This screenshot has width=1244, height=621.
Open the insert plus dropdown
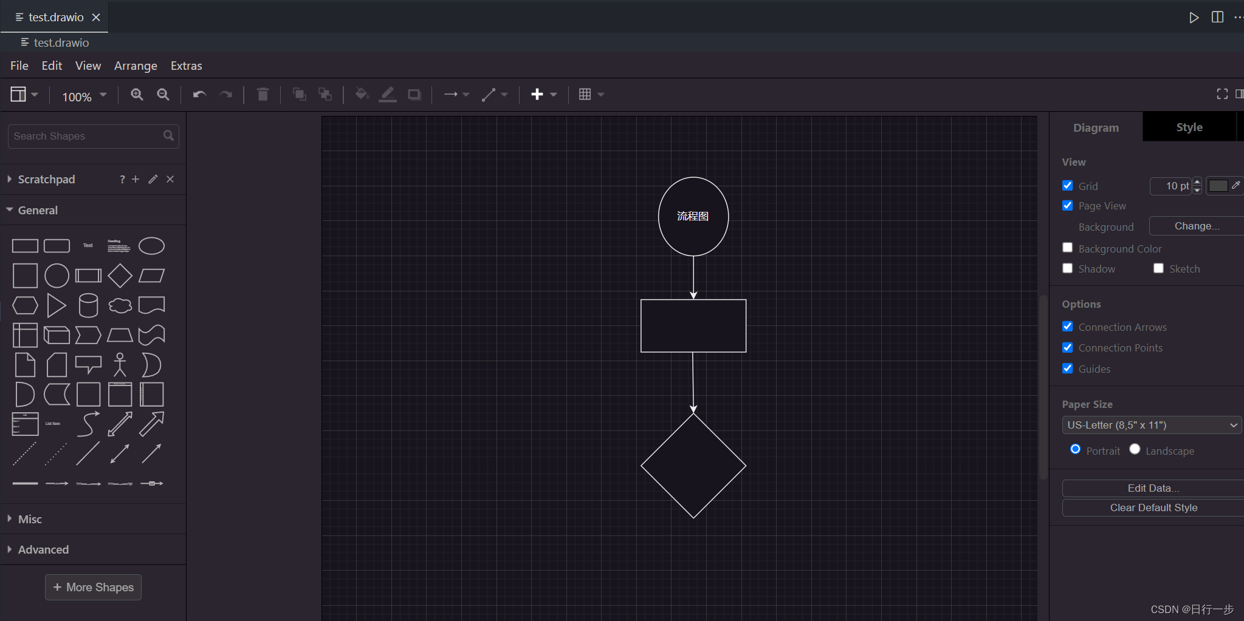(544, 94)
